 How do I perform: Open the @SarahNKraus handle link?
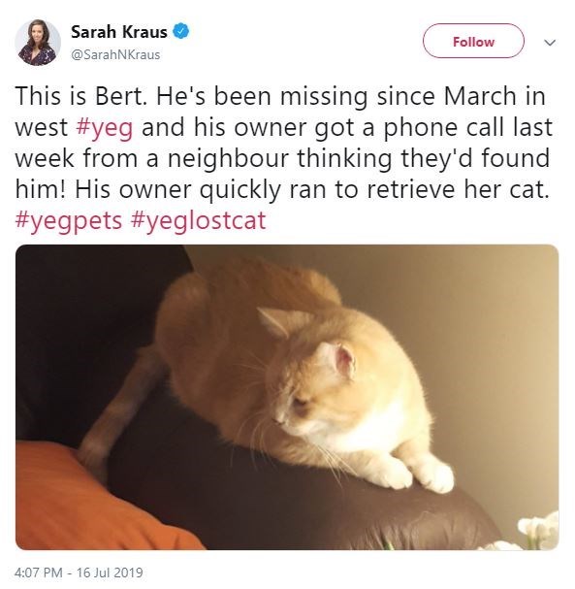115,55
